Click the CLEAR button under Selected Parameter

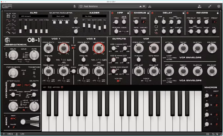click(67, 22)
